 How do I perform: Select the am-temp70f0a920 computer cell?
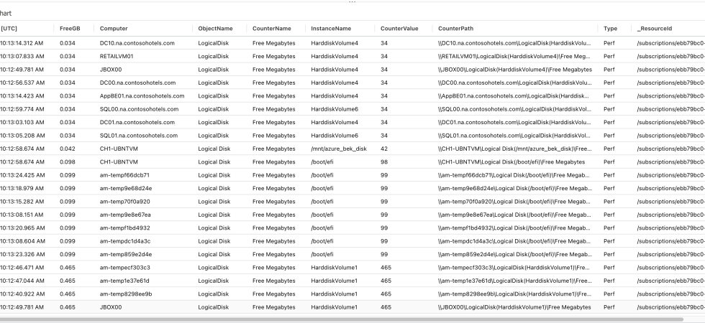pos(125,202)
